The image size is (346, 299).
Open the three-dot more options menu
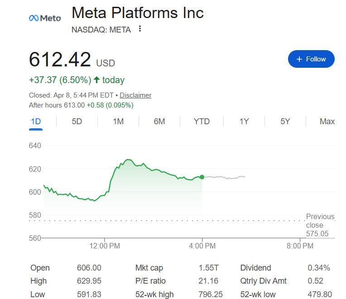140,29
